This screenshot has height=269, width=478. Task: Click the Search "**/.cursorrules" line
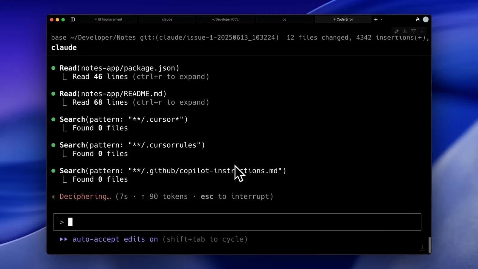pos(132,145)
